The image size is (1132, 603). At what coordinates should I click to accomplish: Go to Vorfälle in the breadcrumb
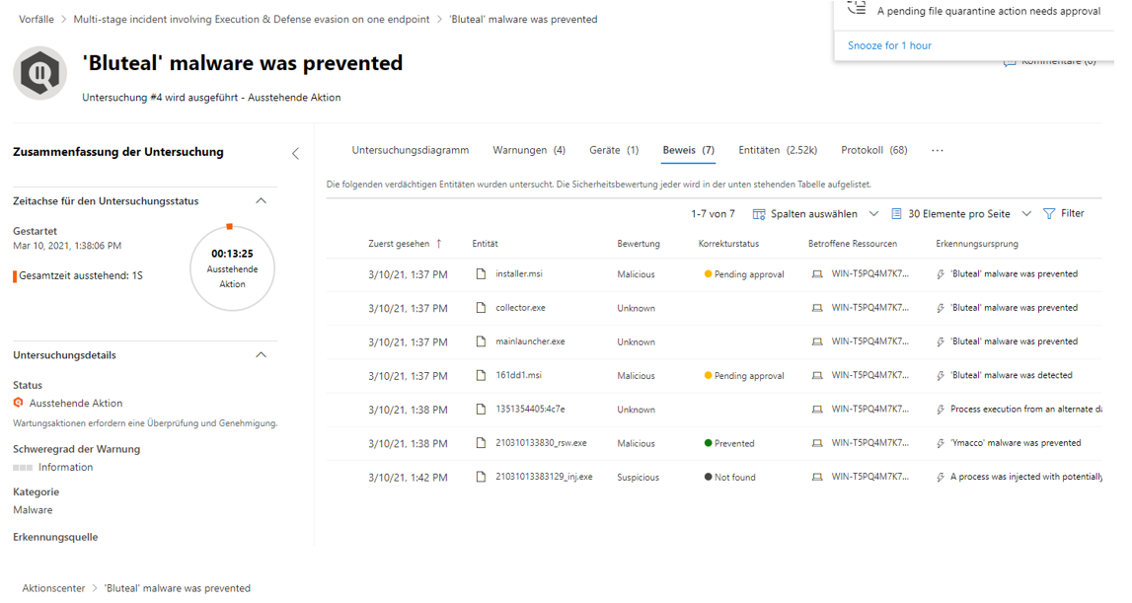[37, 20]
